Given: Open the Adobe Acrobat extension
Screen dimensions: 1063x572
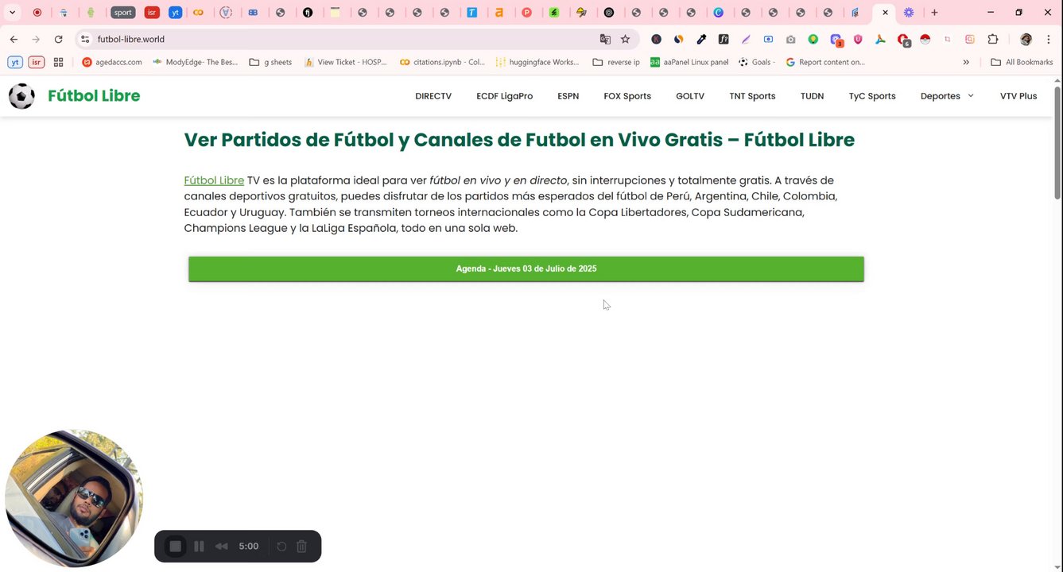Looking at the screenshot, I should tap(880, 39).
